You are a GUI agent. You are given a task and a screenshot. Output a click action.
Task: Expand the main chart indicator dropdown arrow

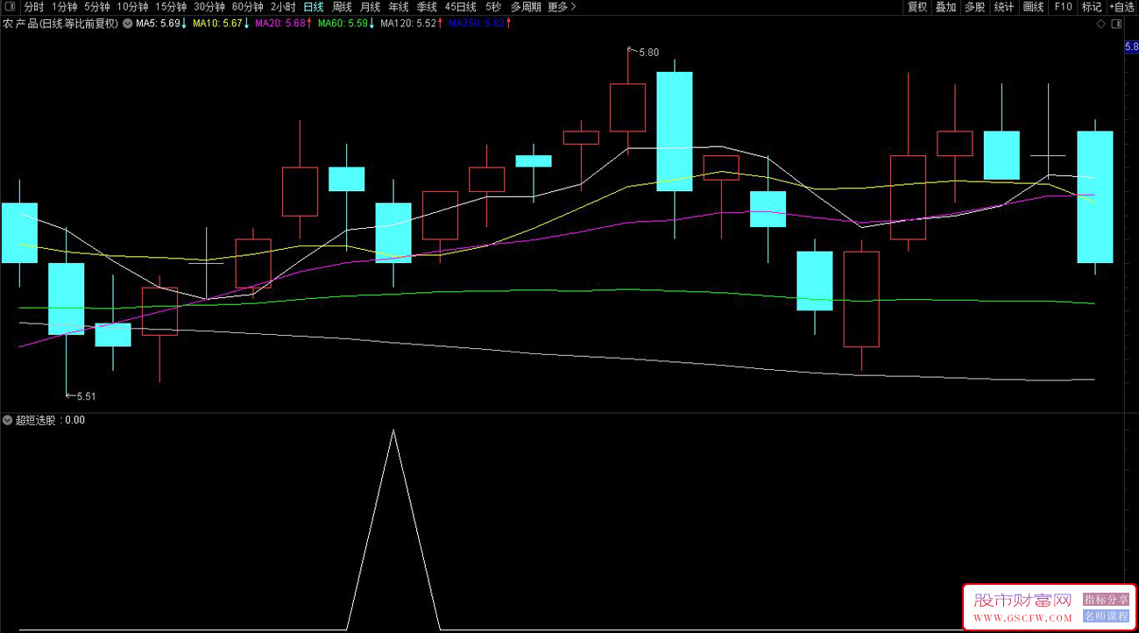click(x=128, y=24)
